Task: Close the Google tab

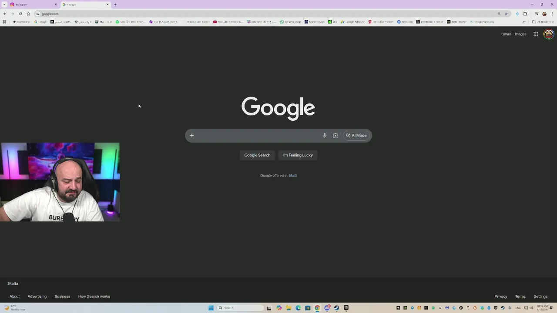Action: (107, 4)
